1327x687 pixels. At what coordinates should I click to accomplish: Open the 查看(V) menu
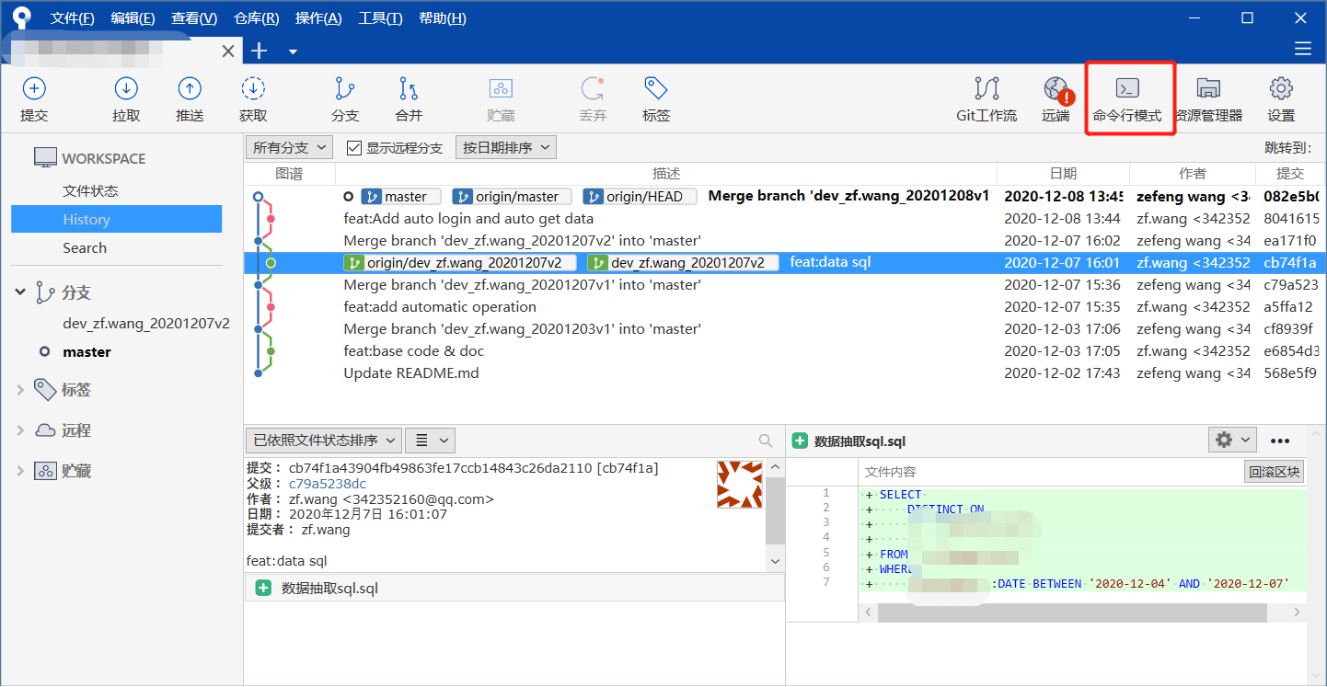pyautogui.click(x=194, y=18)
